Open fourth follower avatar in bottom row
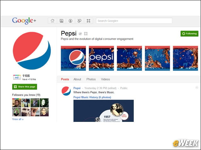The height and width of the screenshot is (150, 201). (x=44, y=112)
